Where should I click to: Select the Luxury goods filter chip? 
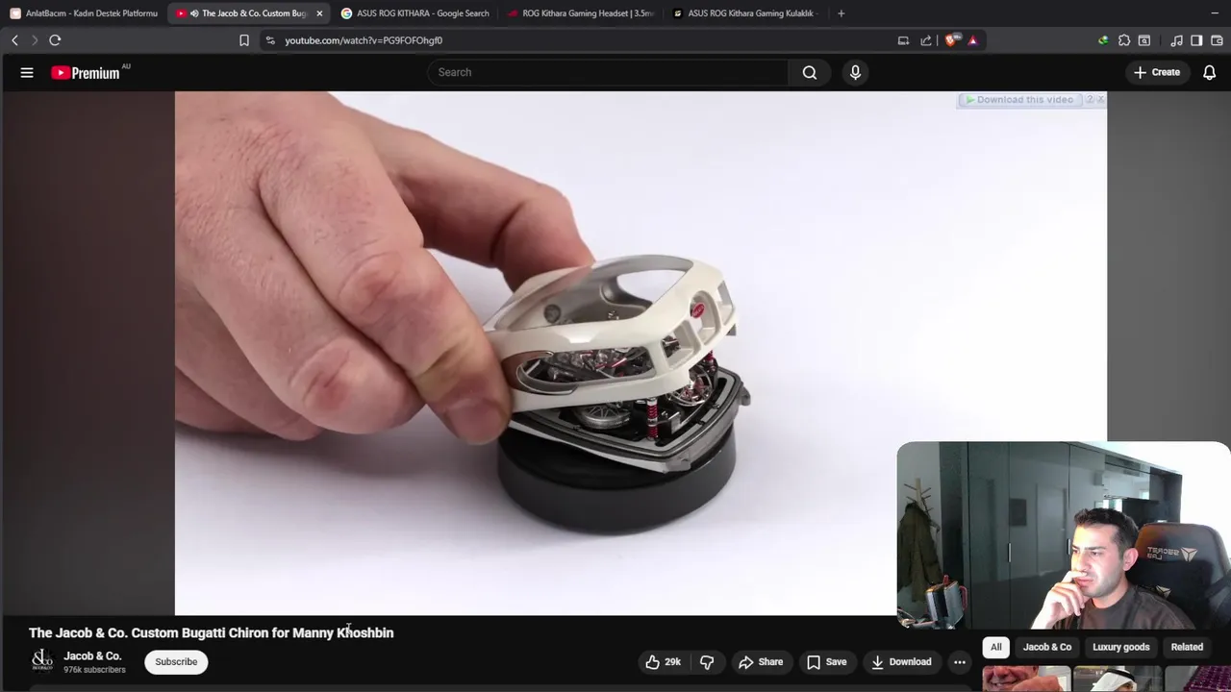pos(1121,647)
